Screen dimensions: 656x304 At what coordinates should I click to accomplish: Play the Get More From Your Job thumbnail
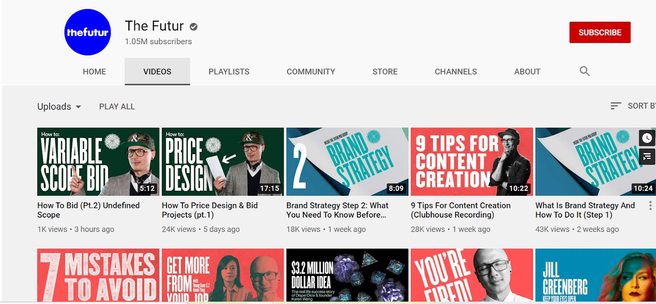[223, 275]
